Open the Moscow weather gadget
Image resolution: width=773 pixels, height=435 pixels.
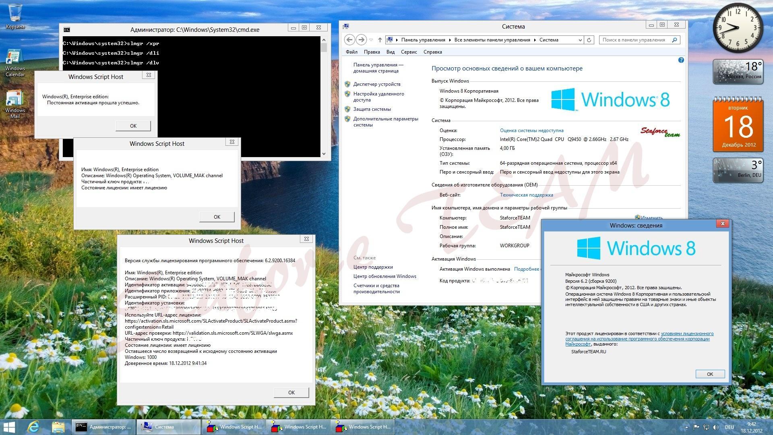pos(738,72)
